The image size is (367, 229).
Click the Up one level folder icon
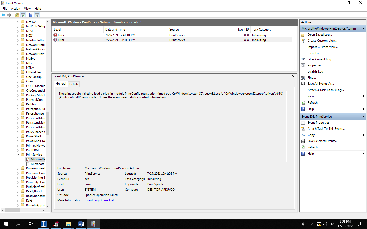click(17, 15)
